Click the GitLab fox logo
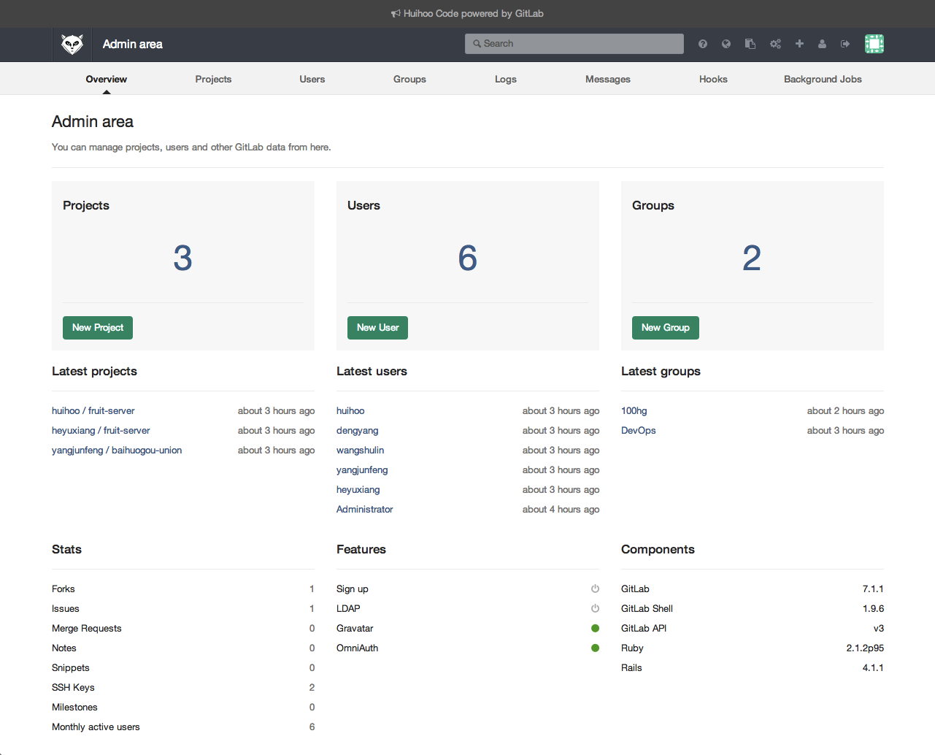This screenshot has height=755, width=935. tap(72, 45)
